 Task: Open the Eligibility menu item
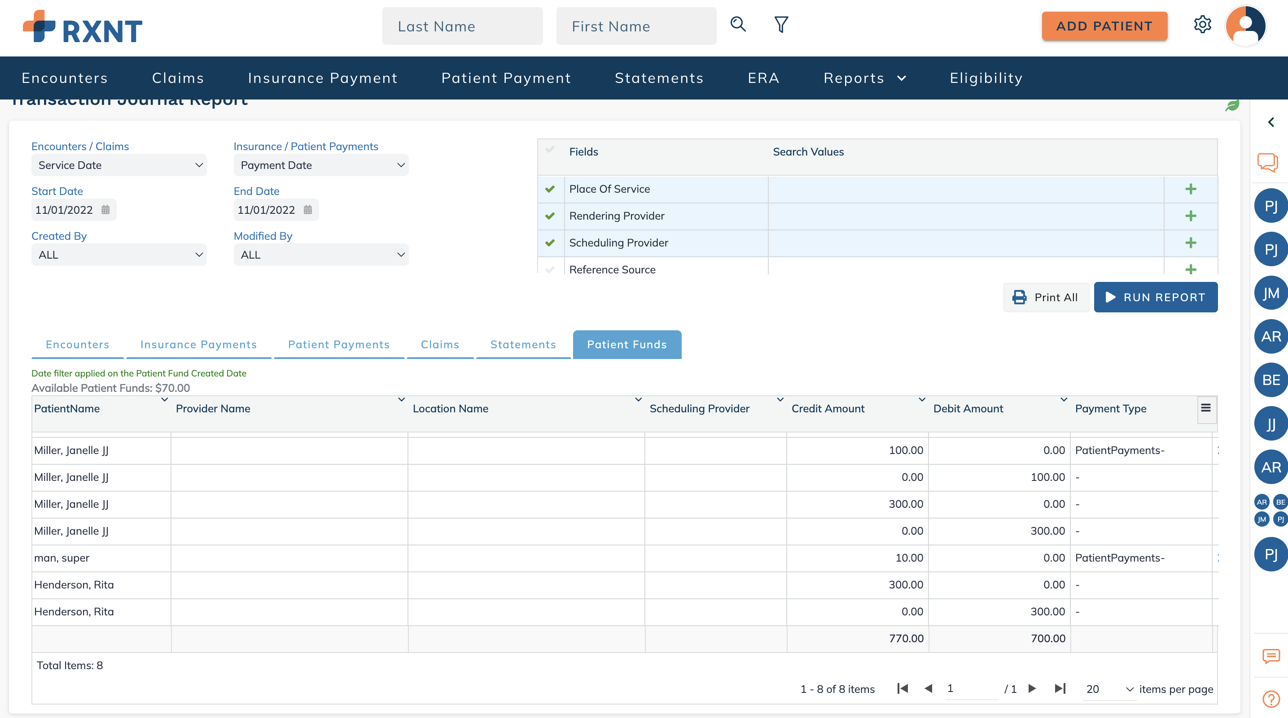pos(986,78)
